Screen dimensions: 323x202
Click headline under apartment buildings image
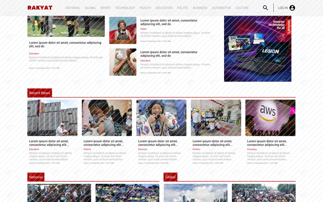(49, 143)
